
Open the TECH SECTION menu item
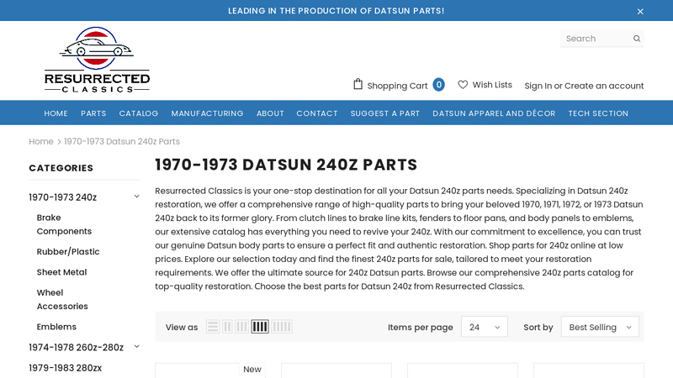point(598,113)
